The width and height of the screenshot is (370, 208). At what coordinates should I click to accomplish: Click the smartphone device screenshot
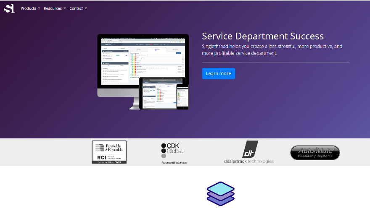pos(182,96)
